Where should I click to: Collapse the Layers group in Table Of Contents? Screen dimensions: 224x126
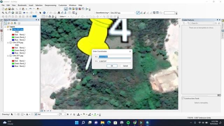click(5, 27)
